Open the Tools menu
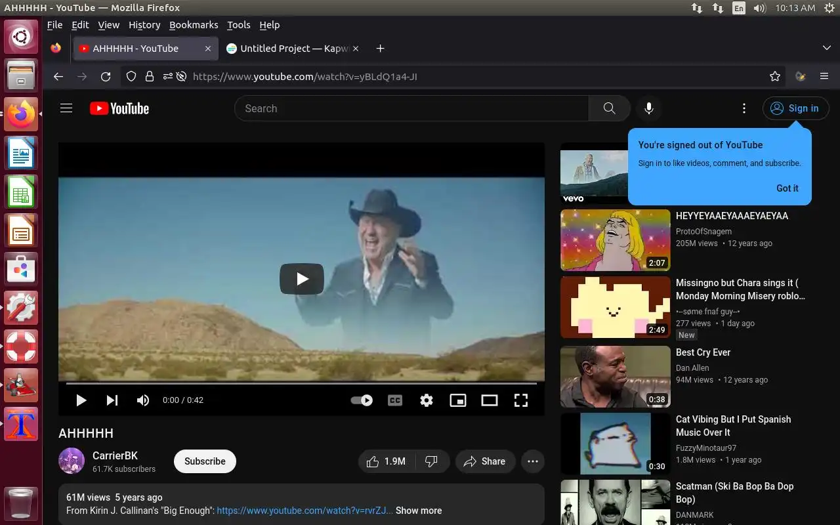Screen dimensions: 840x525 (239, 25)
